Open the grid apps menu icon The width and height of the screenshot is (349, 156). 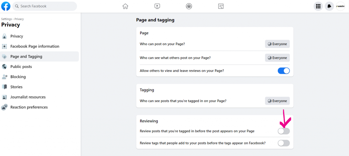(318, 6)
